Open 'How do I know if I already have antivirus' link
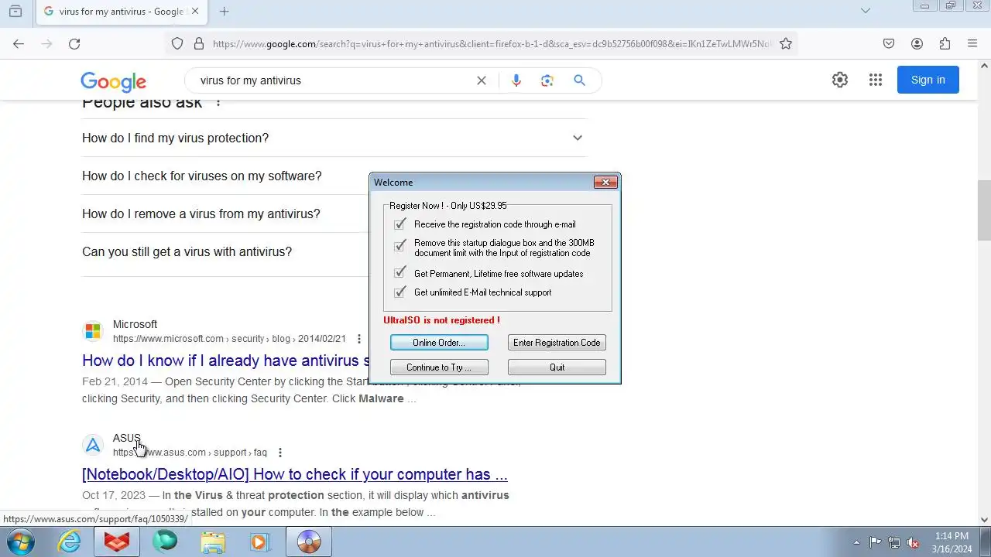Screen dimensions: 991x557 click(x=225, y=361)
